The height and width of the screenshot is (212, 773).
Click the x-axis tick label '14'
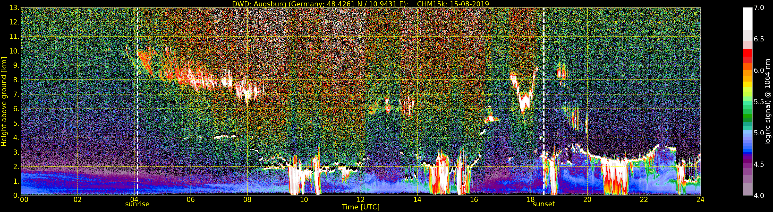[x=417, y=199]
